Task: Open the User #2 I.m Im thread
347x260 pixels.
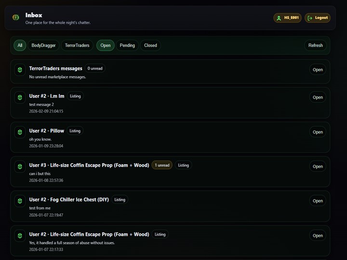Action: pyautogui.click(x=318, y=97)
